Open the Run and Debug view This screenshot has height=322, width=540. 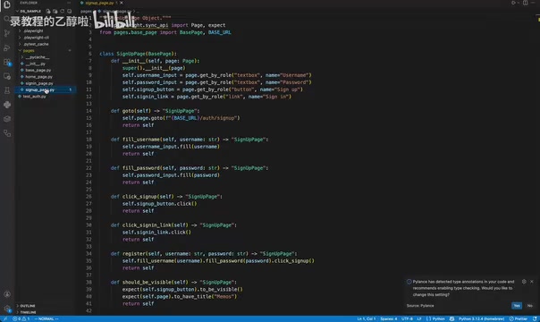tap(7, 48)
